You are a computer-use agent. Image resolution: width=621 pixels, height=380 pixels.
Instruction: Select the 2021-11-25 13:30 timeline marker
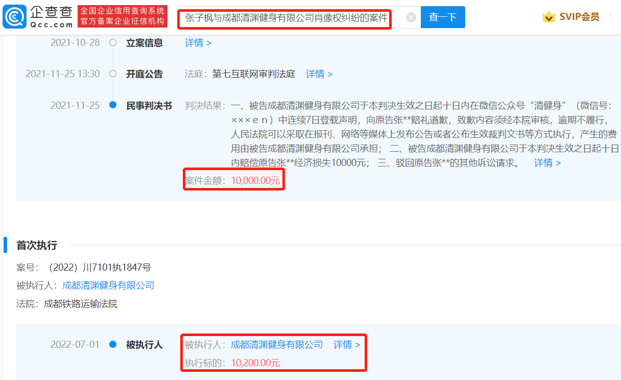[x=113, y=74]
